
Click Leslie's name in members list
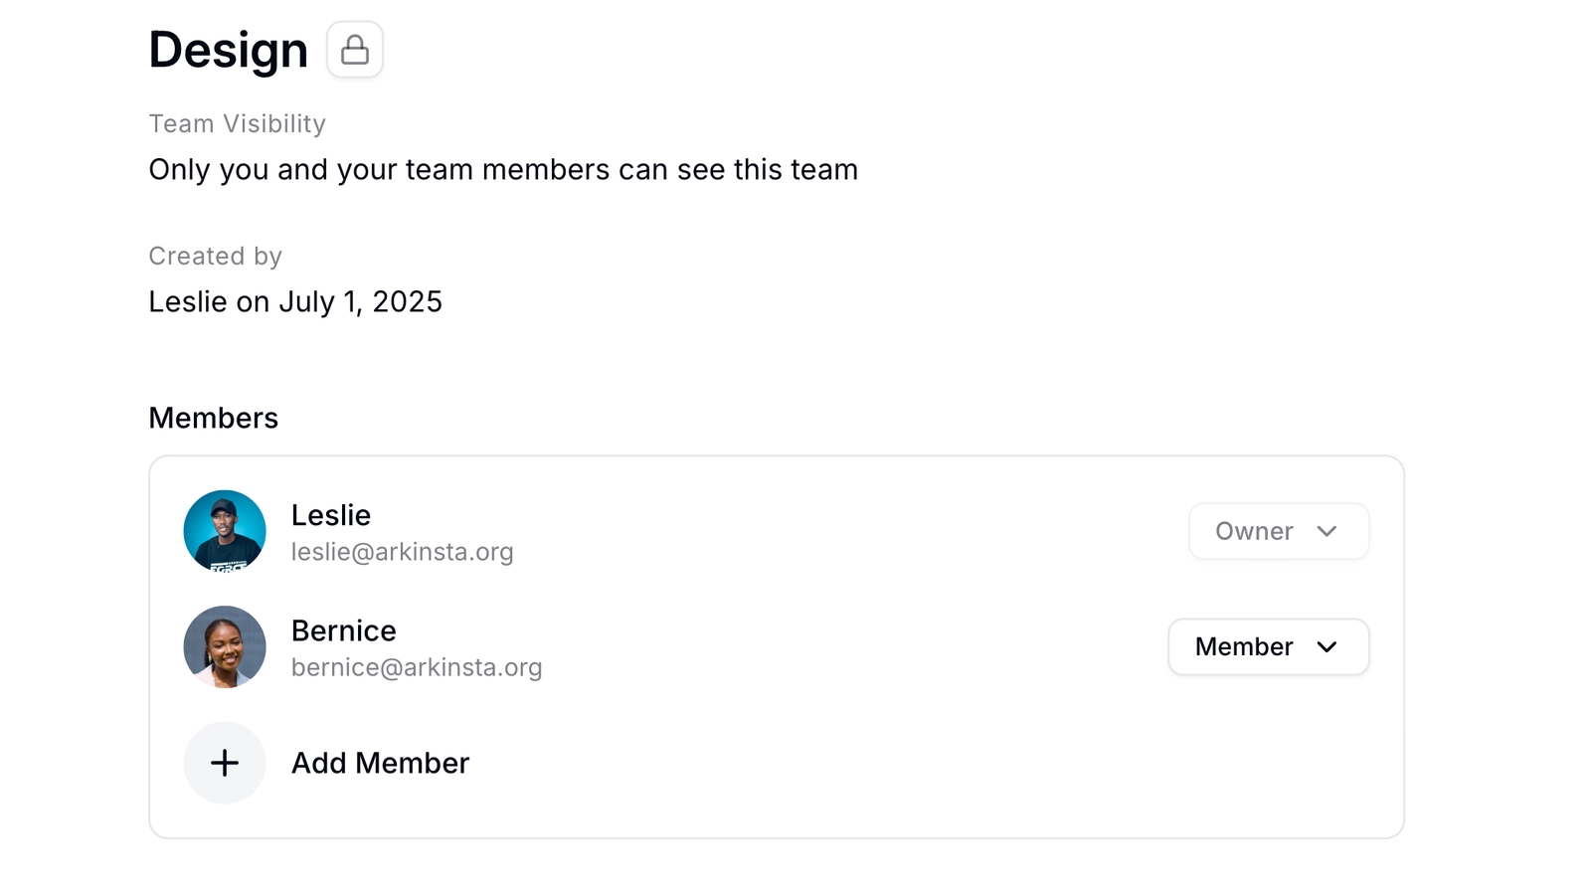tap(331, 515)
